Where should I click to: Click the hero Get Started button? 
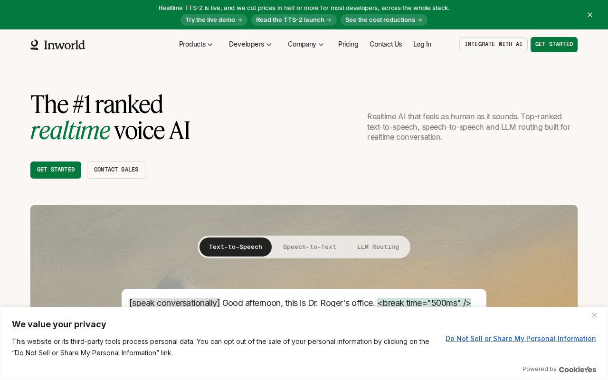pyautogui.click(x=56, y=170)
